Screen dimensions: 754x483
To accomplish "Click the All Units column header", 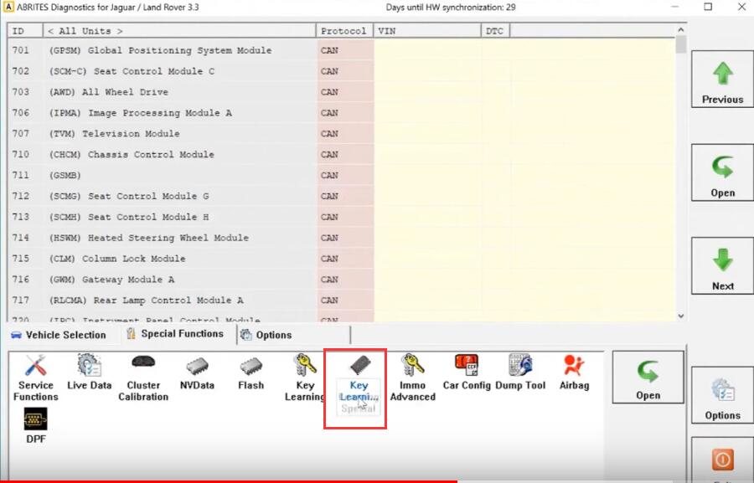I will [x=179, y=31].
